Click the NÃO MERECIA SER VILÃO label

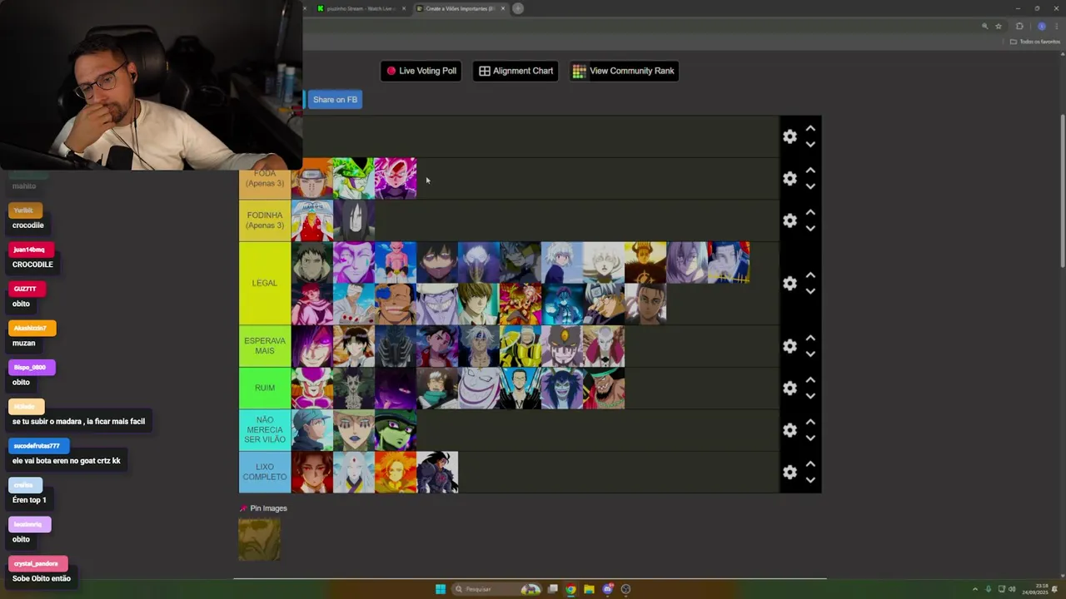(x=265, y=430)
